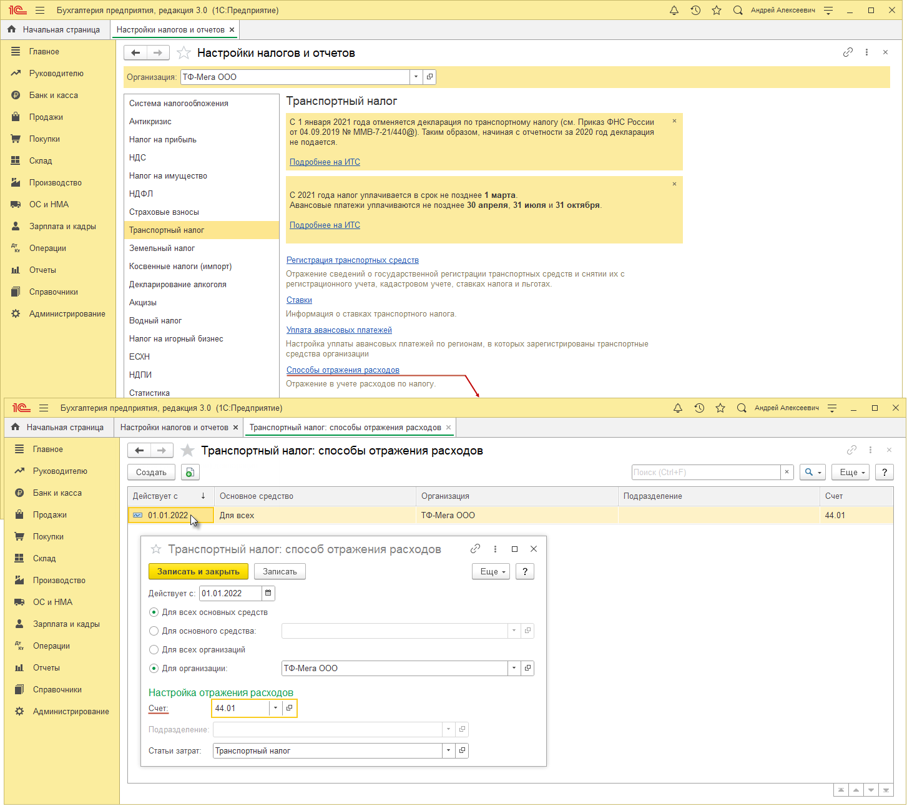Open list 'Еще' dropdown button
This screenshot has width=907, height=806.
pyautogui.click(x=851, y=473)
